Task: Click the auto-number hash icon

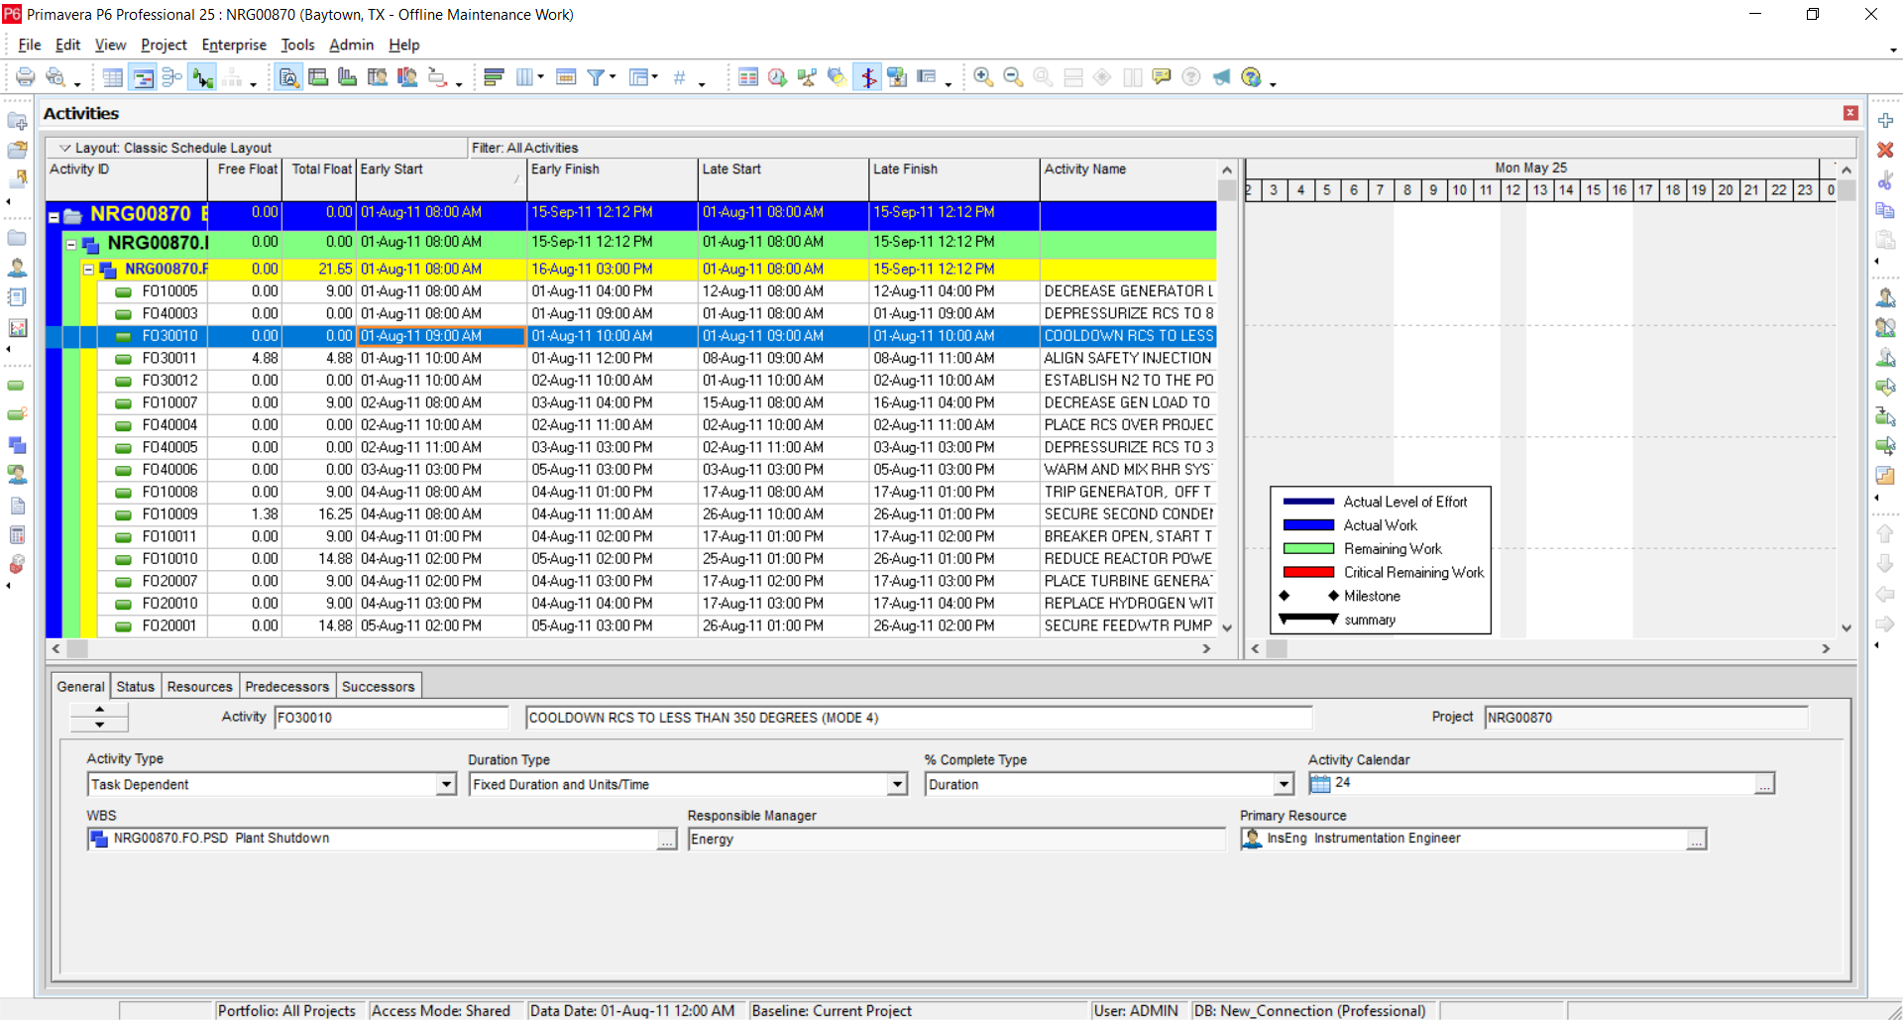Action: point(680,77)
